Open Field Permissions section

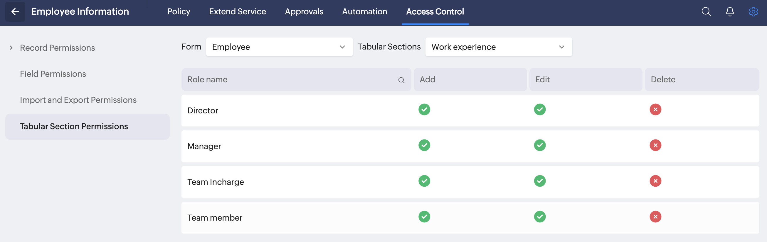click(53, 74)
